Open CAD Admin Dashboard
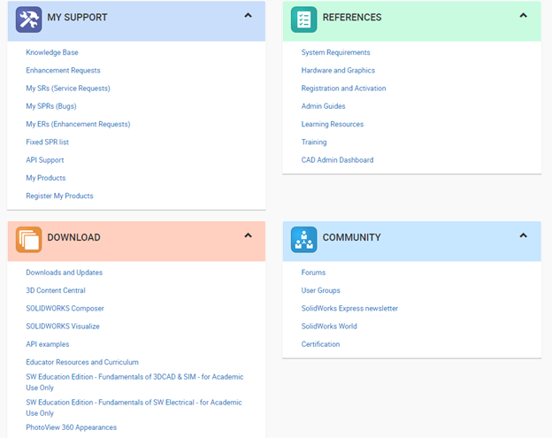The width and height of the screenshot is (552, 438). [x=337, y=160]
